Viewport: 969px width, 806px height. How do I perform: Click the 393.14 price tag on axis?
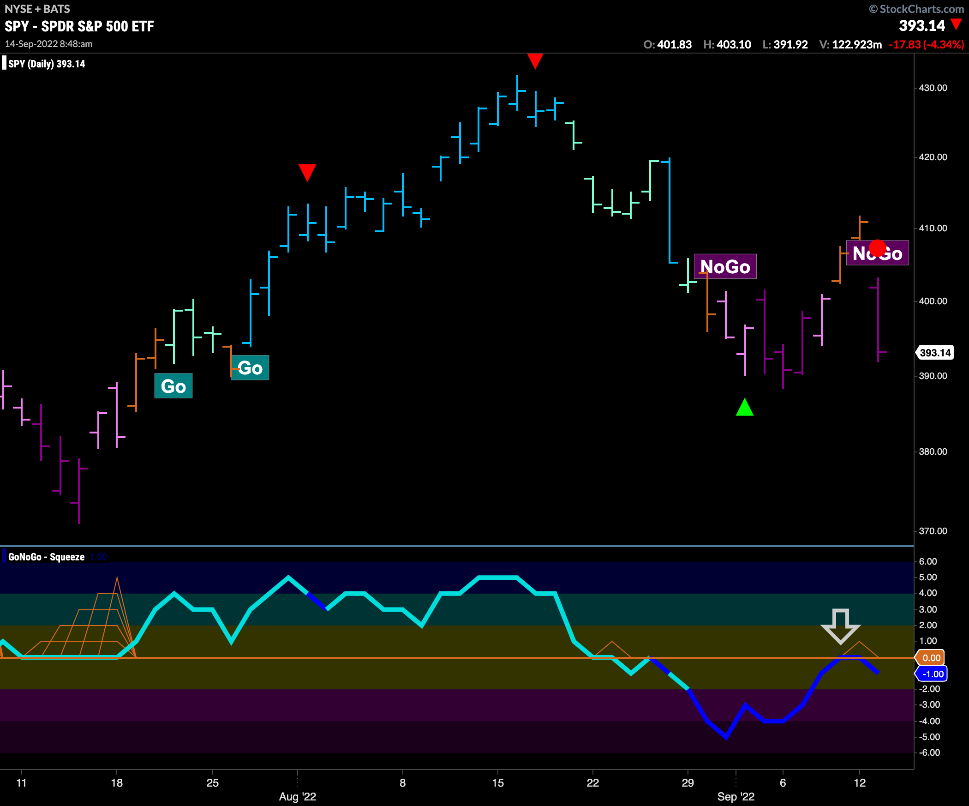point(935,353)
